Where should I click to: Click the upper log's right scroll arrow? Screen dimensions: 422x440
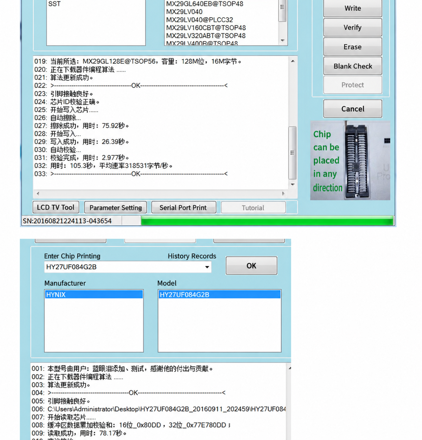tap(283, 194)
